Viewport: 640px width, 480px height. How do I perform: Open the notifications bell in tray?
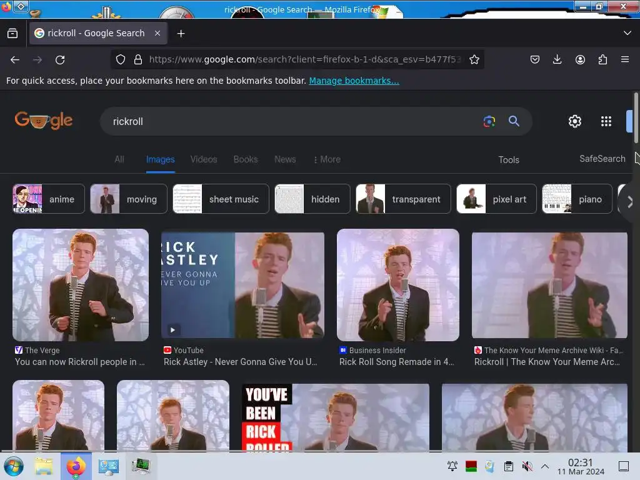click(452, 466)
